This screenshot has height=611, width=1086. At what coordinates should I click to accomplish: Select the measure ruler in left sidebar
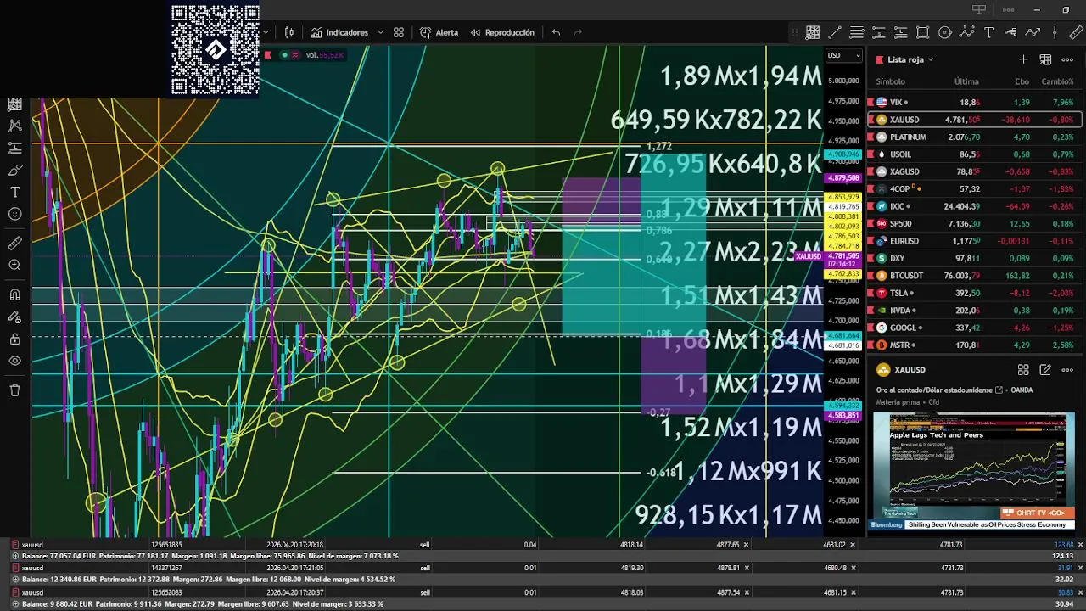pyautogui.click(x=15, y=244)
